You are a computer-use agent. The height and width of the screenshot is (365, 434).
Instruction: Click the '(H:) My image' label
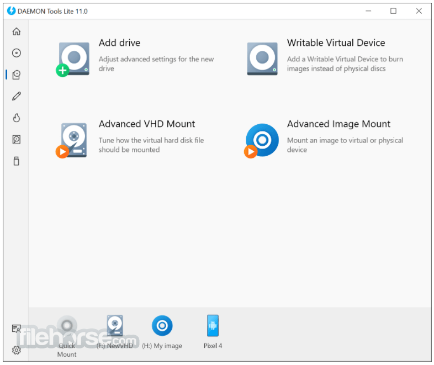point(162,346)
